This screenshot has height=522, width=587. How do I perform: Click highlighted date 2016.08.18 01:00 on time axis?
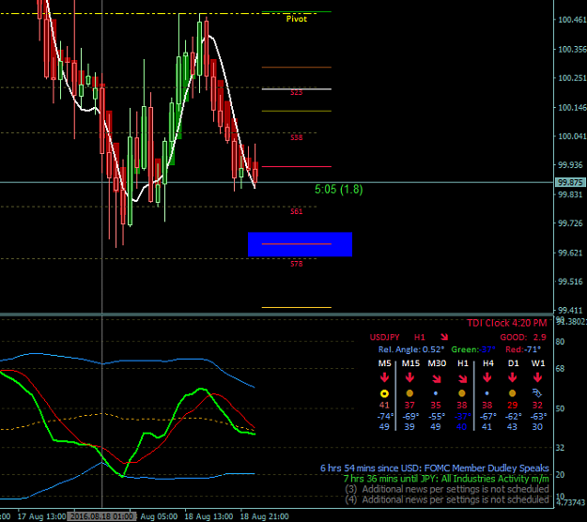(101, 516)
